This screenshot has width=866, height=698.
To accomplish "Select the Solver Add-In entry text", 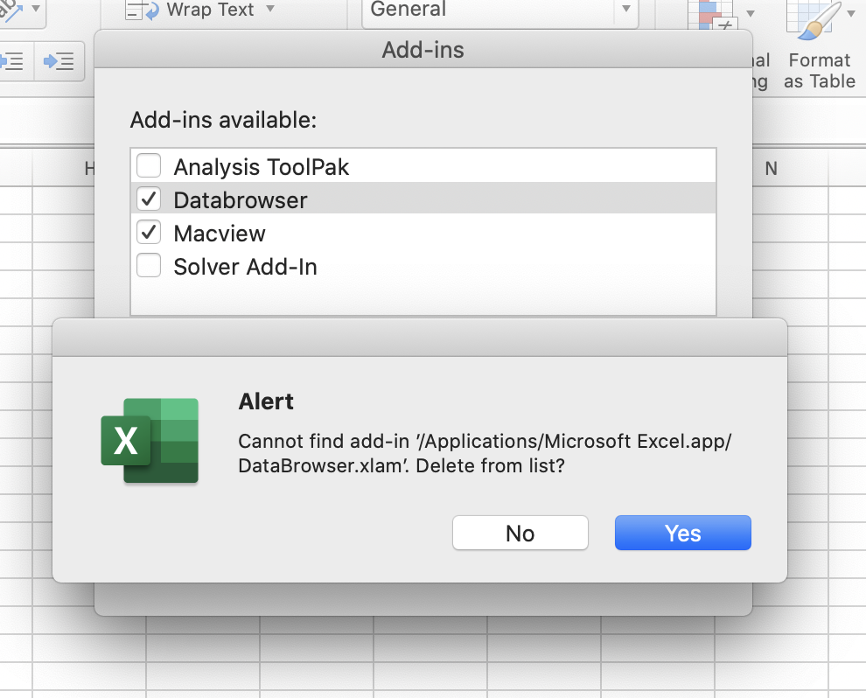I will click(245, 267).
